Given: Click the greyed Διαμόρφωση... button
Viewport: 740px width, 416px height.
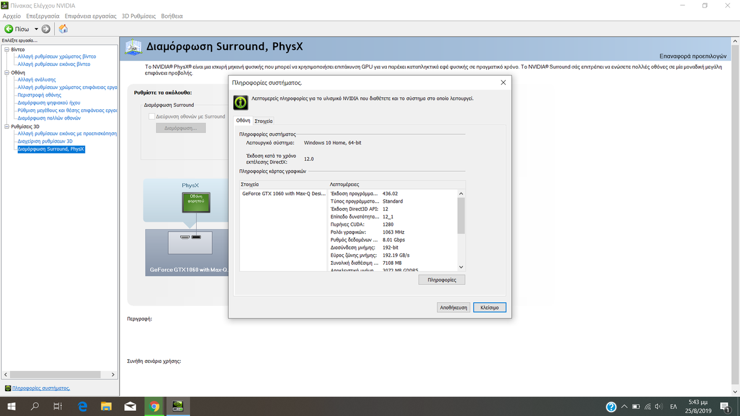Looking at the screenshot, I should pos(180,128).
